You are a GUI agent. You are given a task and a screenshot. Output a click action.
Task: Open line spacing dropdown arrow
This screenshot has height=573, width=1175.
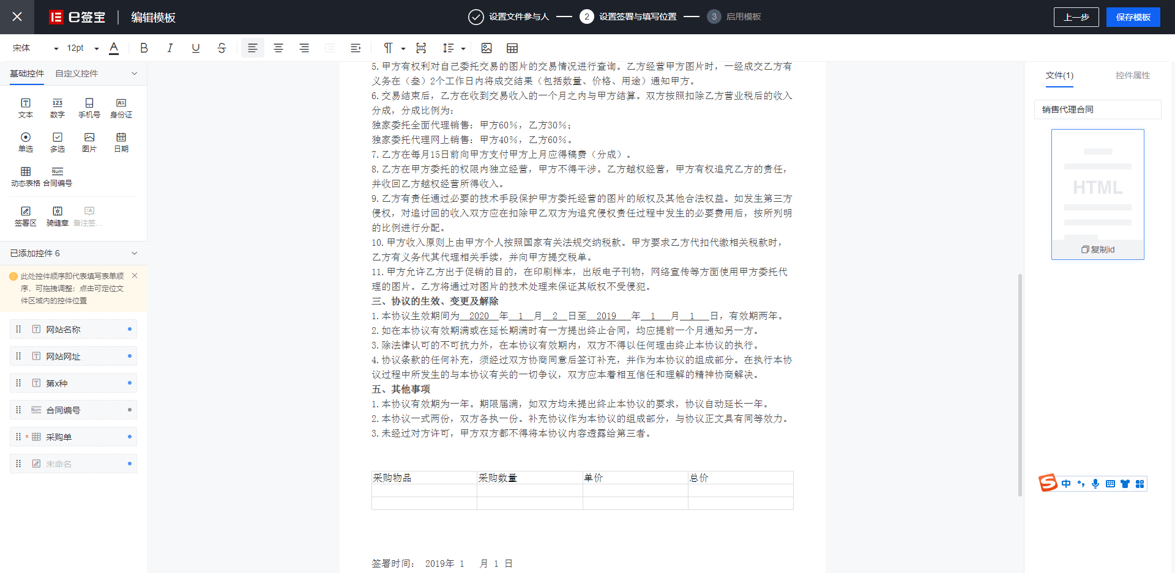click(x=463, y=48)
